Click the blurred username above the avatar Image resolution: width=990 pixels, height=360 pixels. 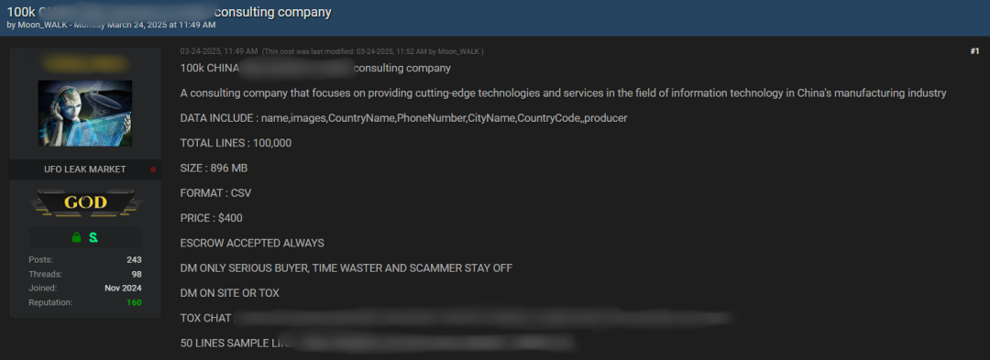click(85, 64)
